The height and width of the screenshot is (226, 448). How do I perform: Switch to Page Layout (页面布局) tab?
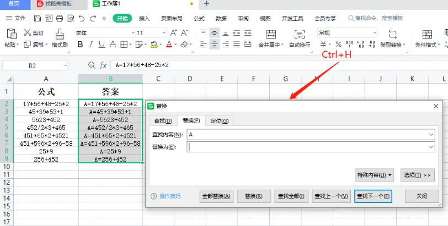tap(172, 18)
